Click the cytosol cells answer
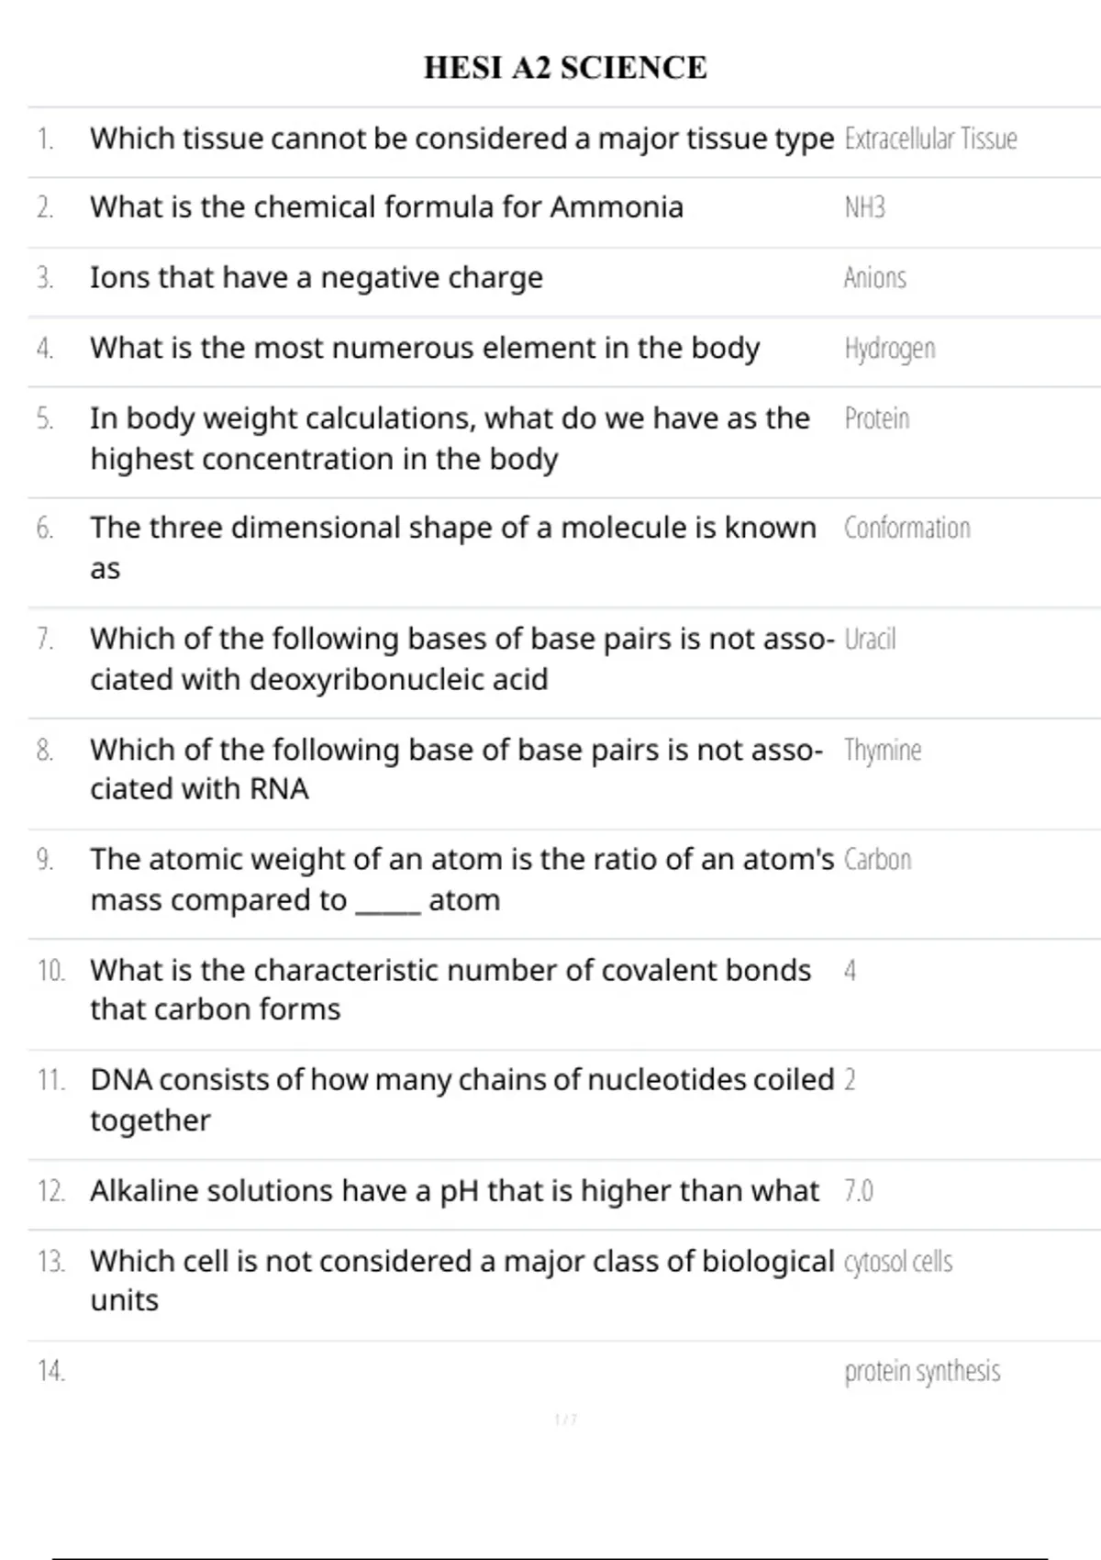 click(897, 1262)
